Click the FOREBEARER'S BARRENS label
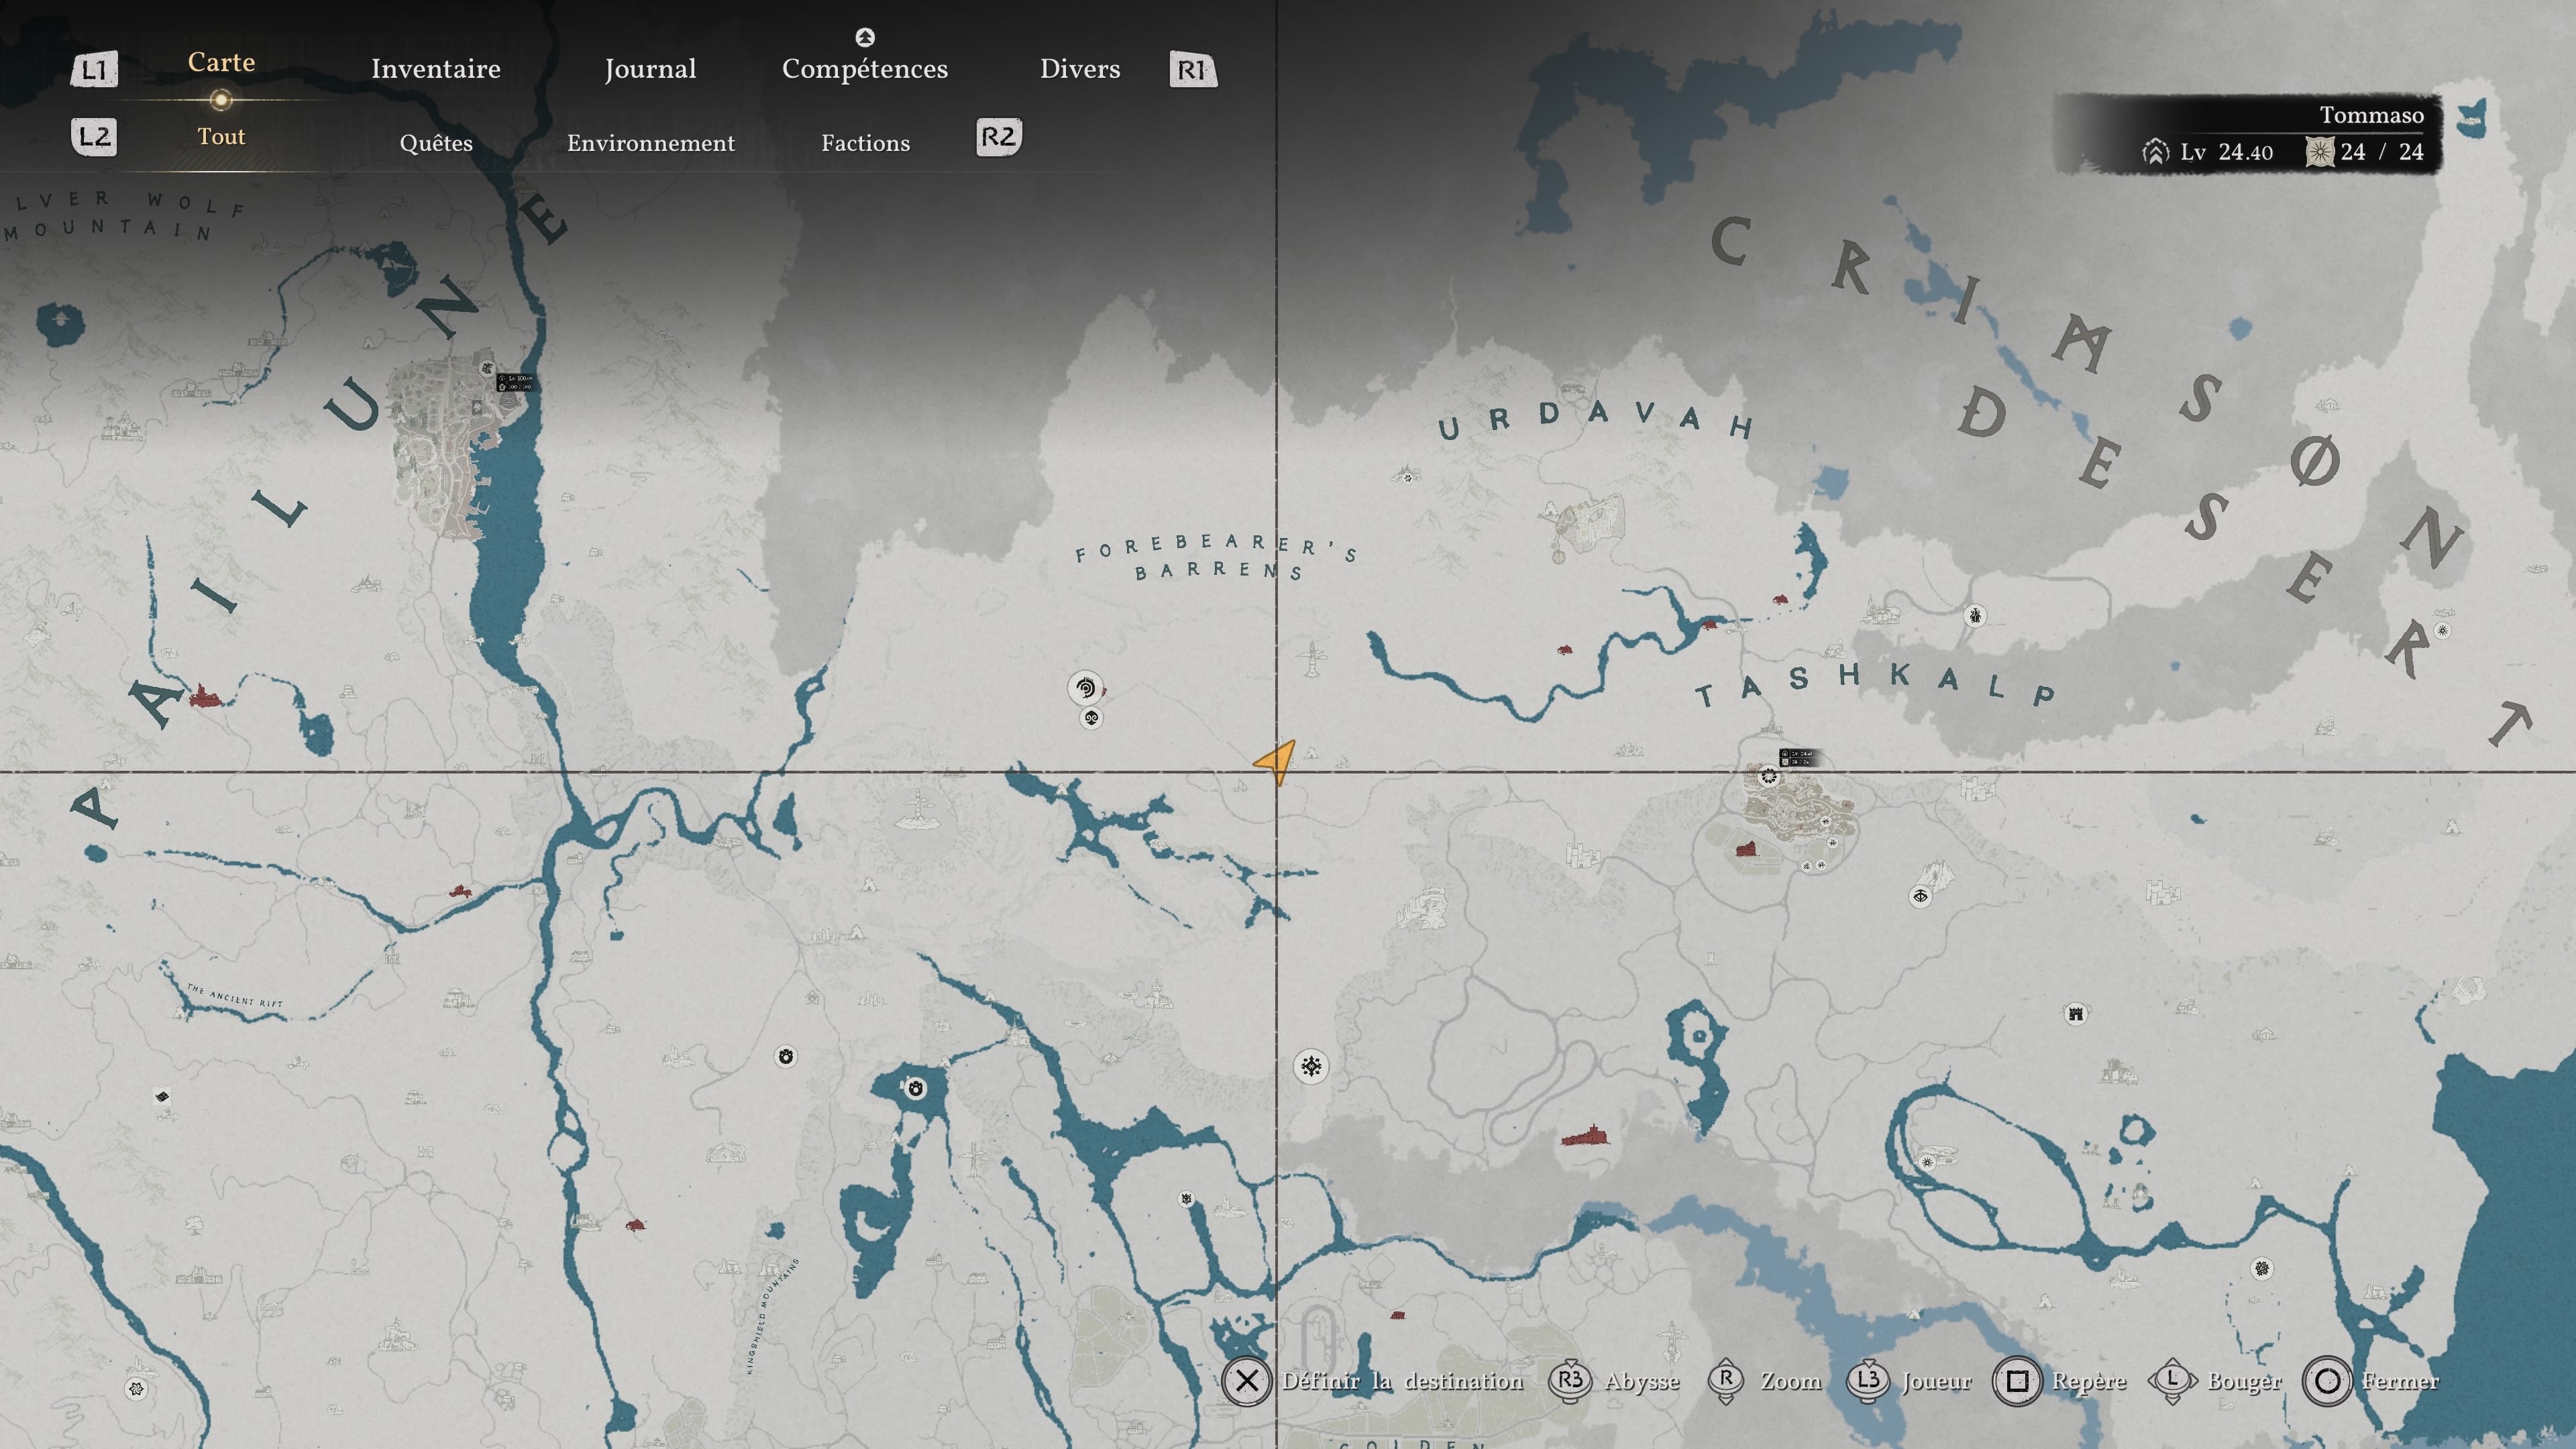The height and width of the screenshot is (1449, 2576). pyautogui.click(x=1217, y=557)
